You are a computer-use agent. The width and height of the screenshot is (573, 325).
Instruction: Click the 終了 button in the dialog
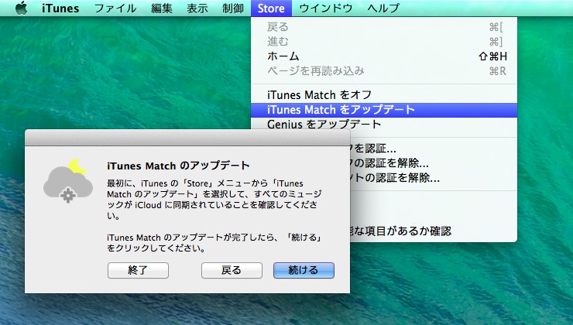click(138, 270)
